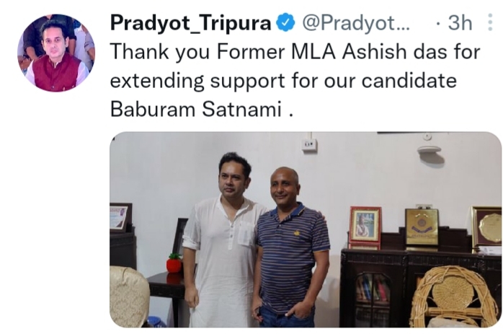Click the words "Former MLA" in tweet
Image resolution: width=503 pixels, height=334 pixels.
(277, 52)
